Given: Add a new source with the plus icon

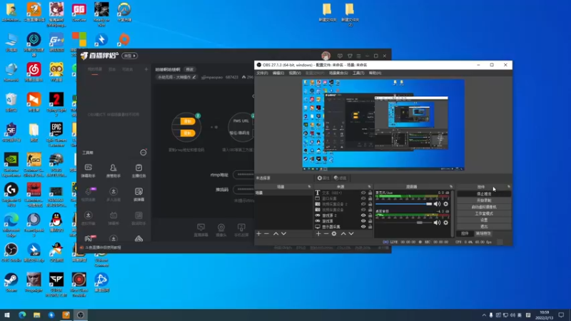Looking at the screenshot, I should tap(318, 234).
